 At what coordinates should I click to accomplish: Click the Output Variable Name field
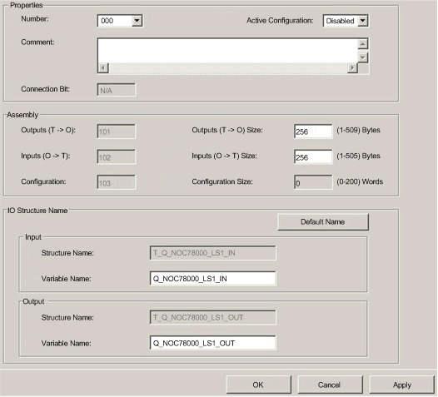212,343
